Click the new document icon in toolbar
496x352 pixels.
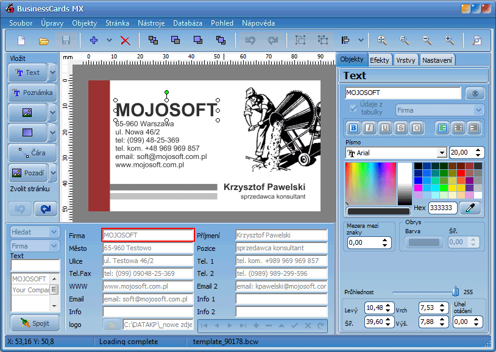coord(21,41)
